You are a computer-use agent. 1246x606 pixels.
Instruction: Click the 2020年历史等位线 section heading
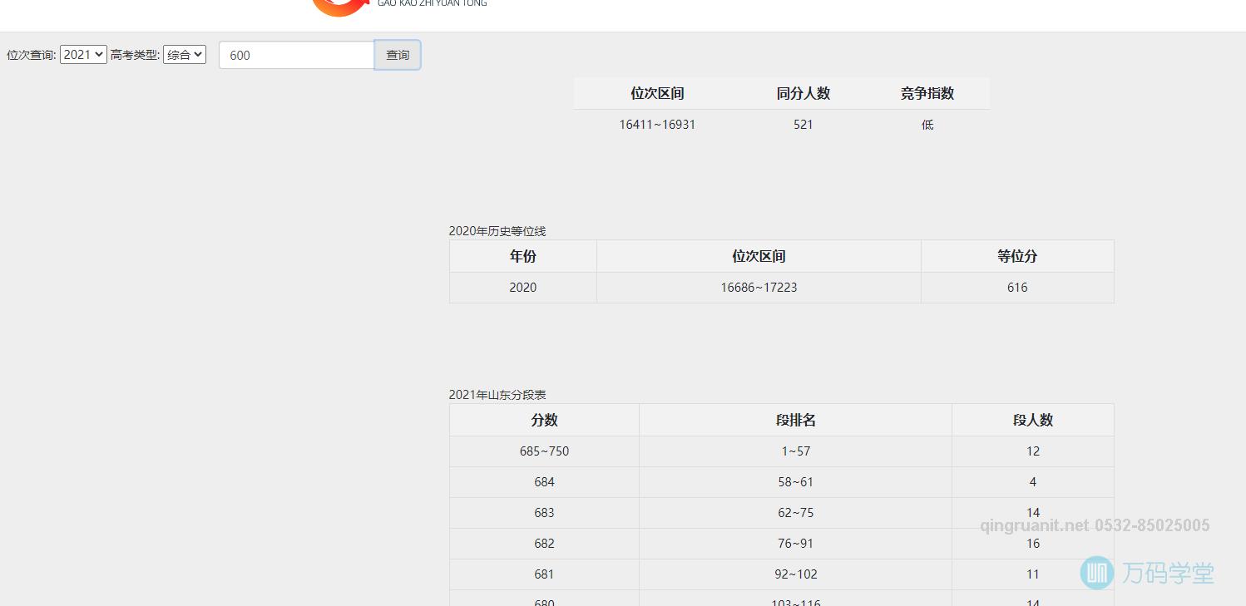tap(497, 230)
